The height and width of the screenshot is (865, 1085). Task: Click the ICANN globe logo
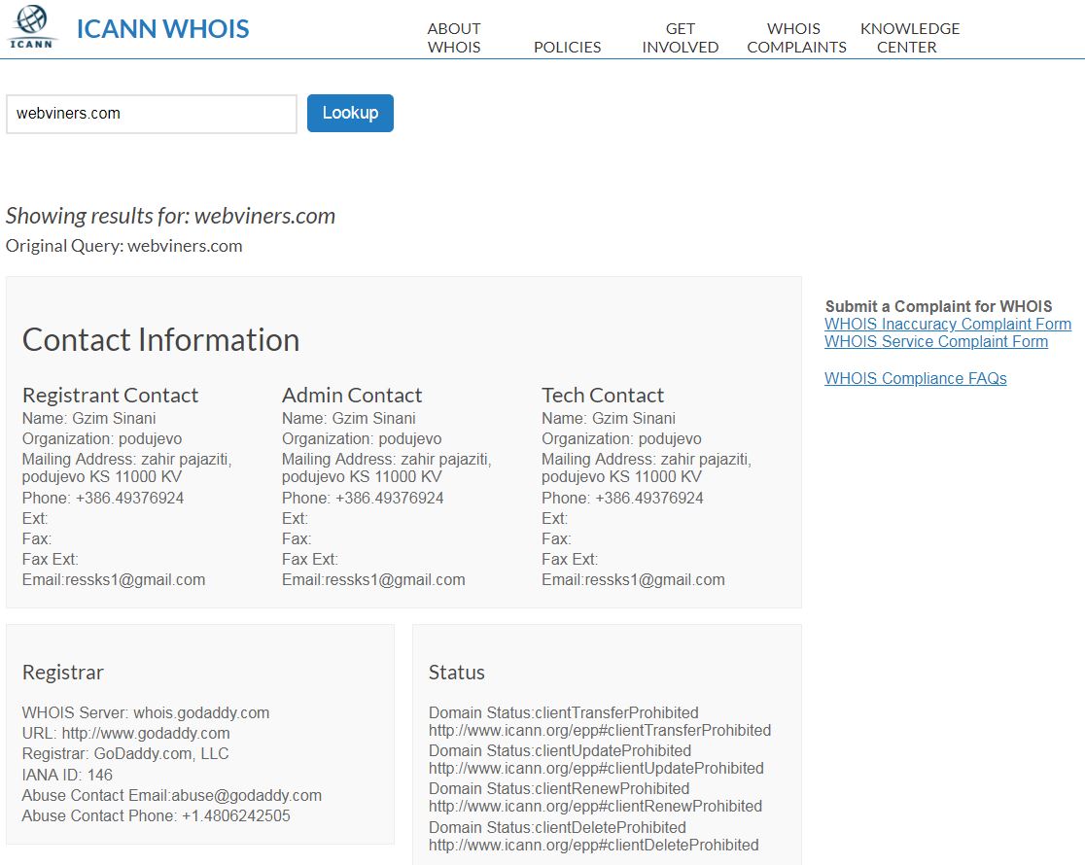pyautogui.click(x=33, y=27)
